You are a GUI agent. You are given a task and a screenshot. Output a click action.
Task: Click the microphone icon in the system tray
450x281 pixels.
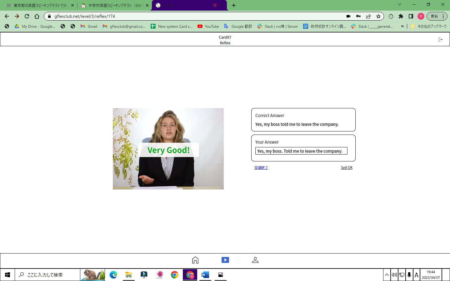coord(409,275)
